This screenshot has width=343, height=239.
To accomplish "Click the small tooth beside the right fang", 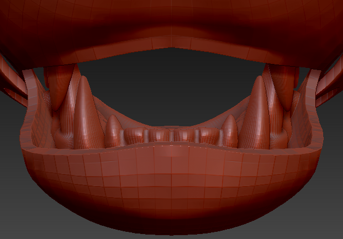I will [230, 132].
